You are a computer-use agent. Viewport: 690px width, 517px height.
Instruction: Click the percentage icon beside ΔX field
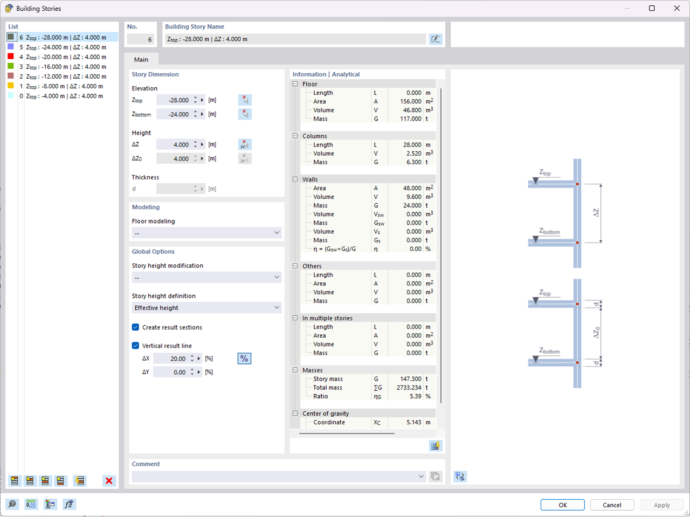244,358
